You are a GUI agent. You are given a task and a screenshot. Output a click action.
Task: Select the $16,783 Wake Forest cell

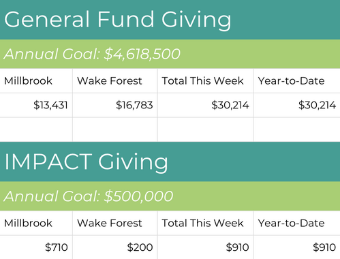(115, 105)
